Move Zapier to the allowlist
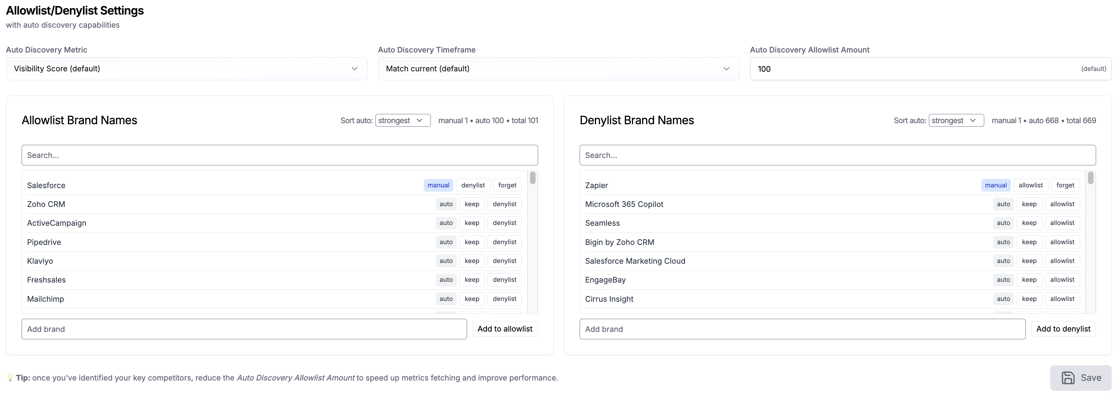The height and width of the screenshot is (394, 1116). (1031, 185)
